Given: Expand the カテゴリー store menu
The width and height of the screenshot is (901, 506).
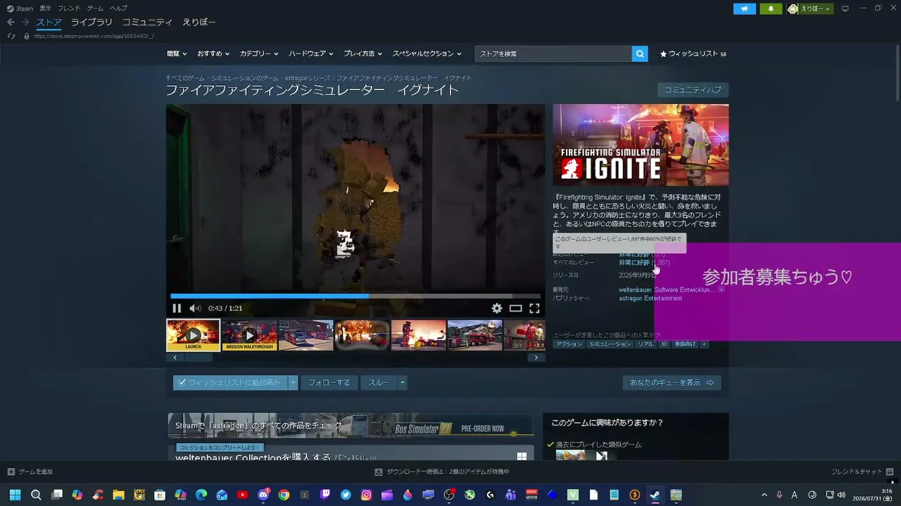Looking at the screenshot, I should point(259,53).
